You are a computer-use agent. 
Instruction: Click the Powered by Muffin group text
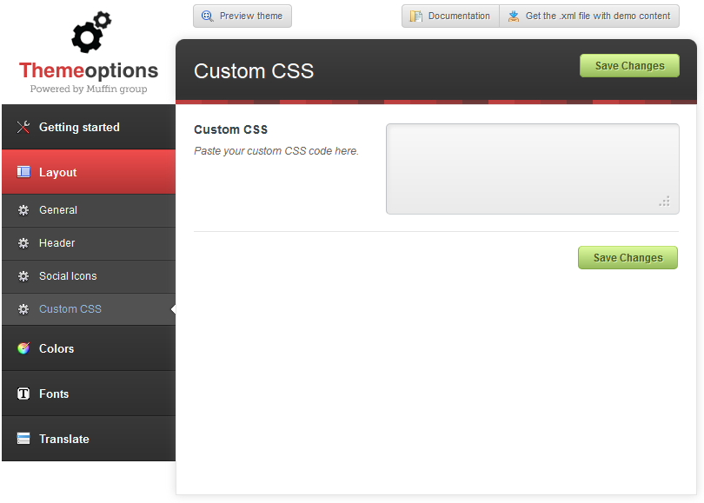[89, 89]
